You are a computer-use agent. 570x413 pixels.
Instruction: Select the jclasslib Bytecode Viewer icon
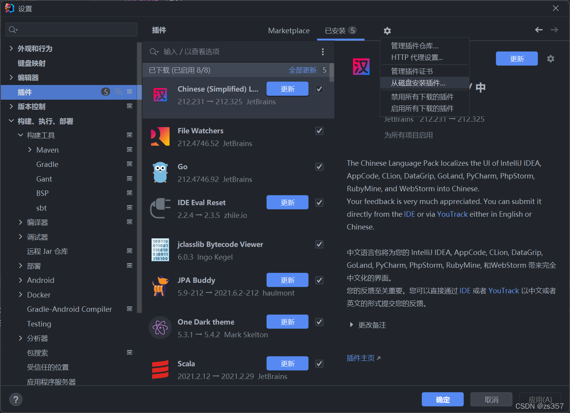click(160, 250)
